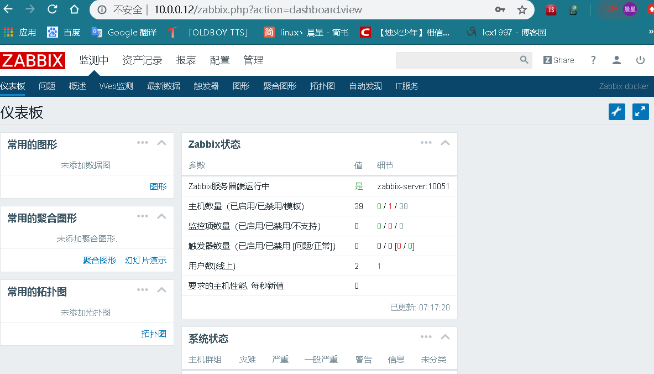
Task: Open the browser home page icon
Action: 74,9
